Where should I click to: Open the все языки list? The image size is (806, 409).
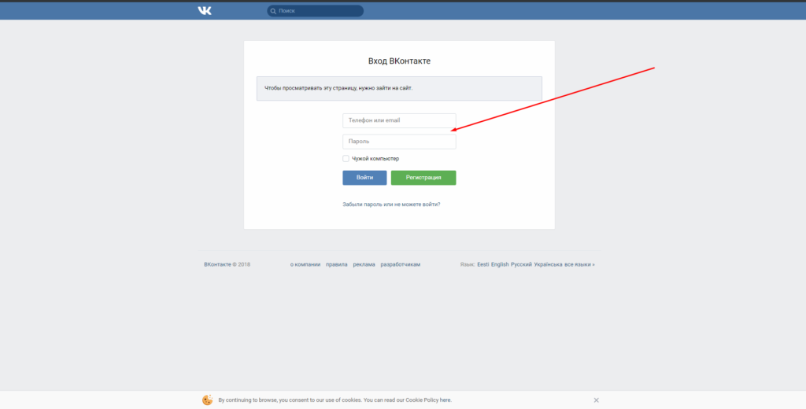point(579,264)
